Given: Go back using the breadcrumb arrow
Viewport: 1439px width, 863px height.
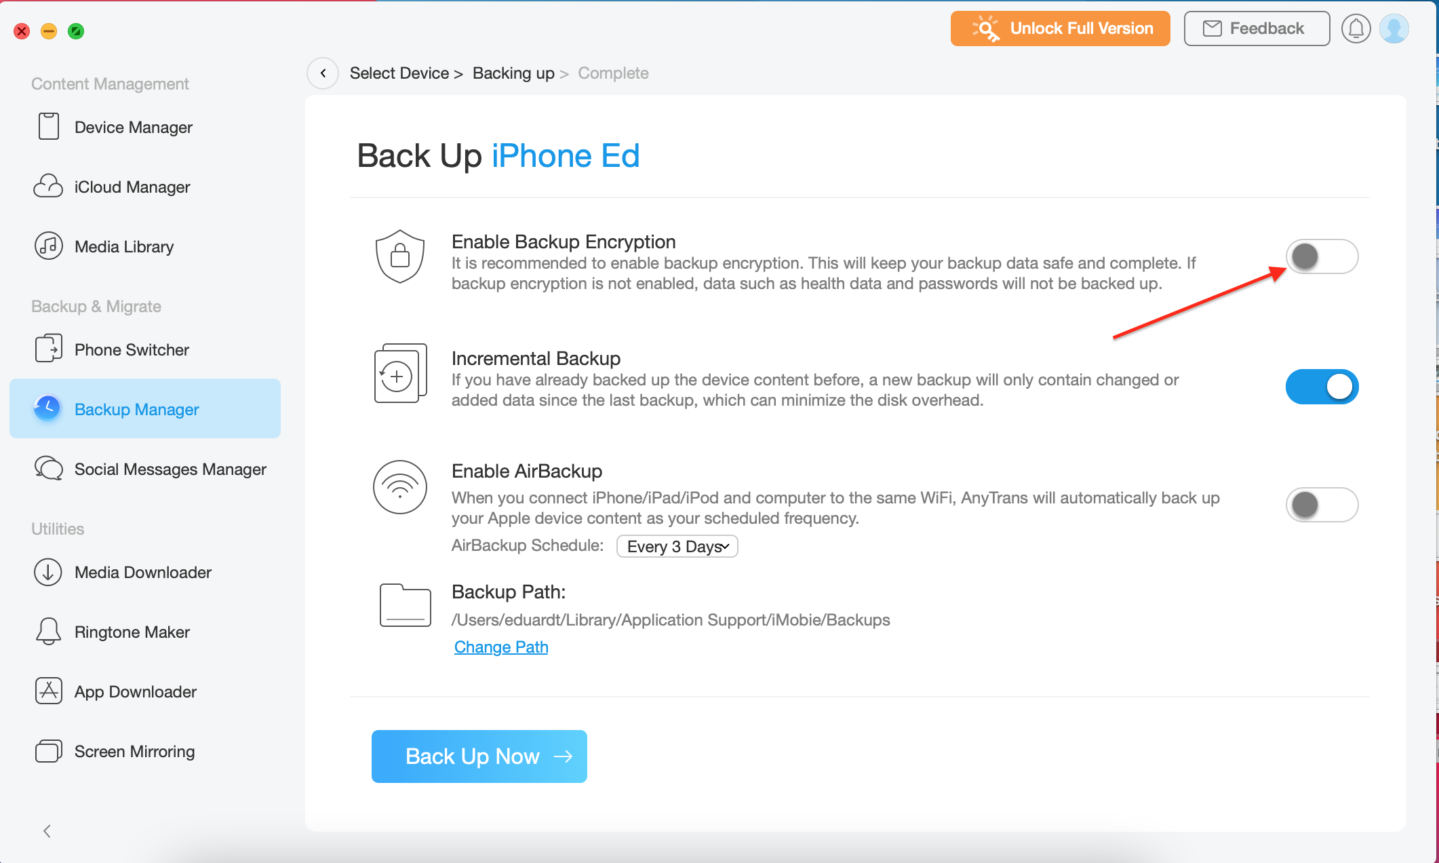Looking at the screenshot, I should 323,73.
